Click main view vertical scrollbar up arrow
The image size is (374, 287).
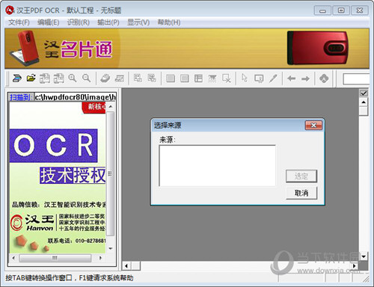[364, 102]
